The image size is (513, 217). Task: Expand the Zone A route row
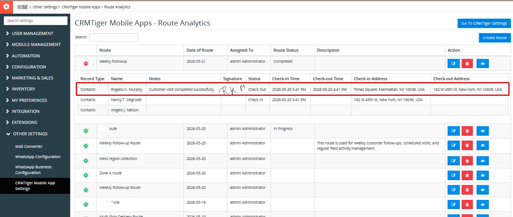click(86, 175)
